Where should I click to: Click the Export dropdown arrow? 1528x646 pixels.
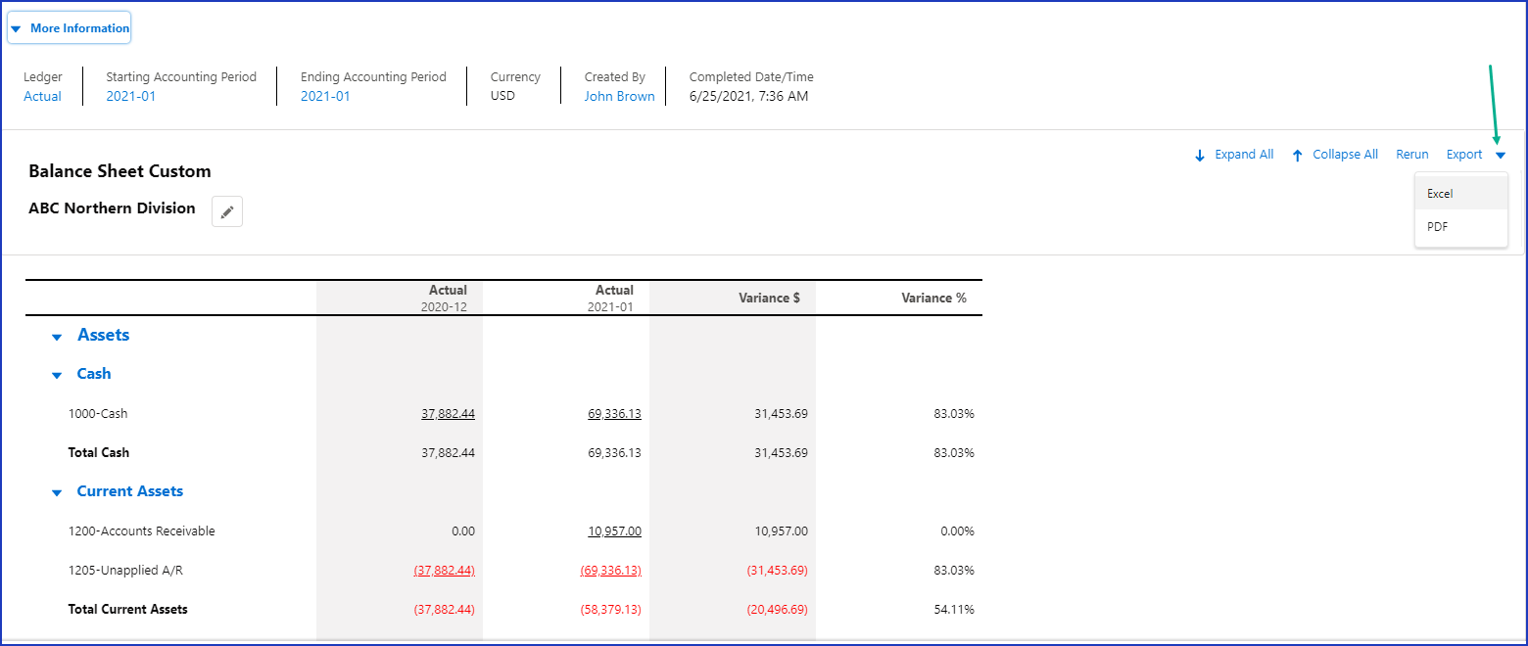[1501, 155]
